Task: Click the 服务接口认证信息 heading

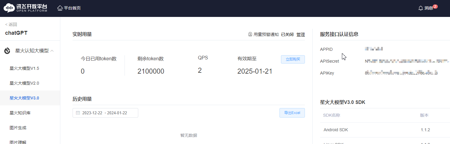Action: 339,34
